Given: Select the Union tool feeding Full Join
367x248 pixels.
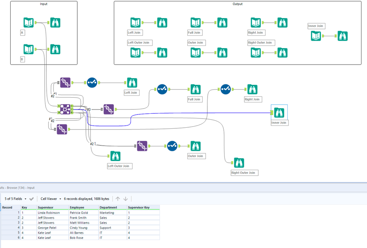Looking at the screenshot, I should (x=109, y=109).
